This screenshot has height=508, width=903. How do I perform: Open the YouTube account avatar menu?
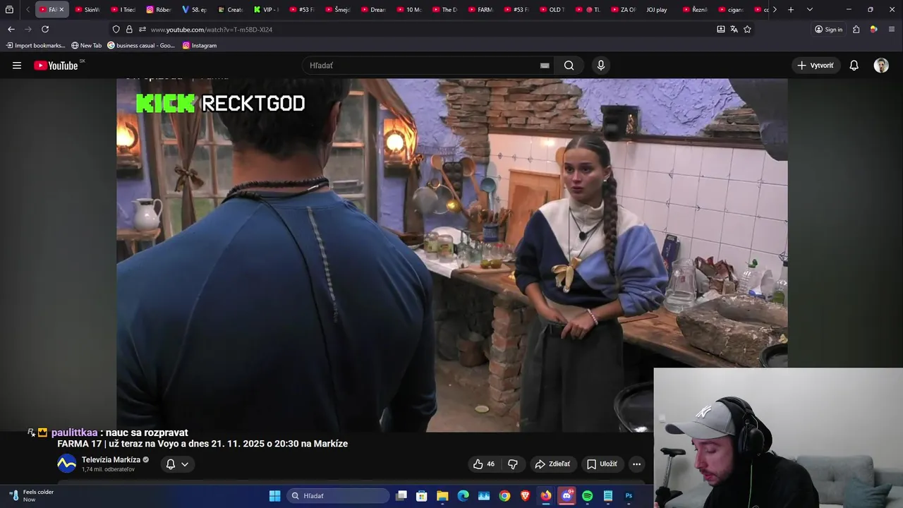[881, 66]
